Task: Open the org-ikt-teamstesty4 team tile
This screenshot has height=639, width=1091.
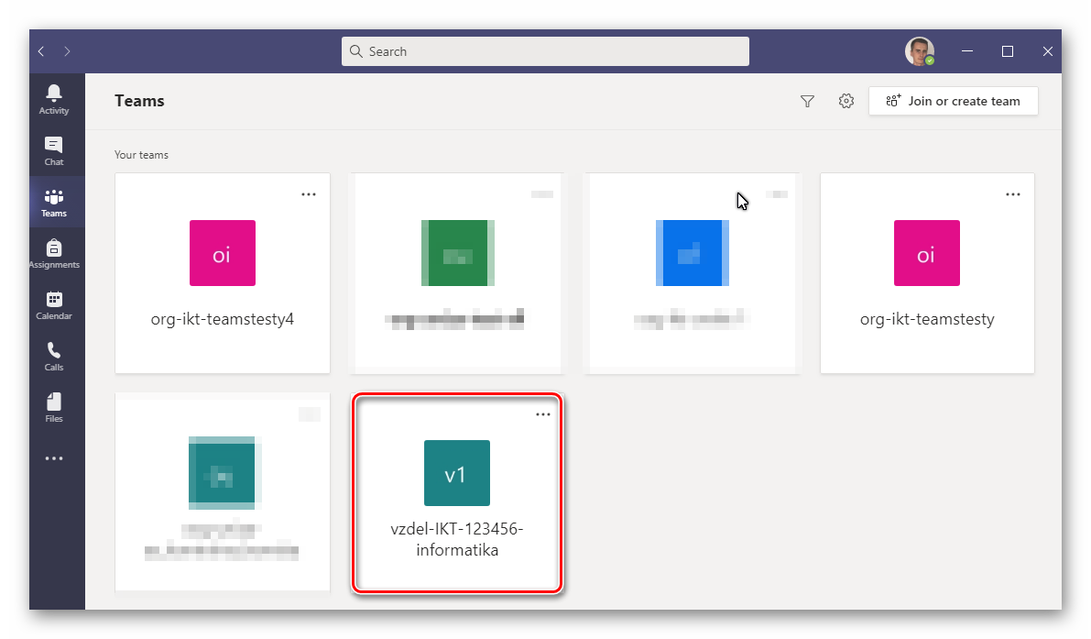Action: [x=222, y=275]
